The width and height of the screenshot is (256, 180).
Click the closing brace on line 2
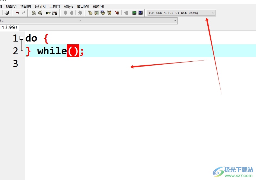[x=28, y=51]
